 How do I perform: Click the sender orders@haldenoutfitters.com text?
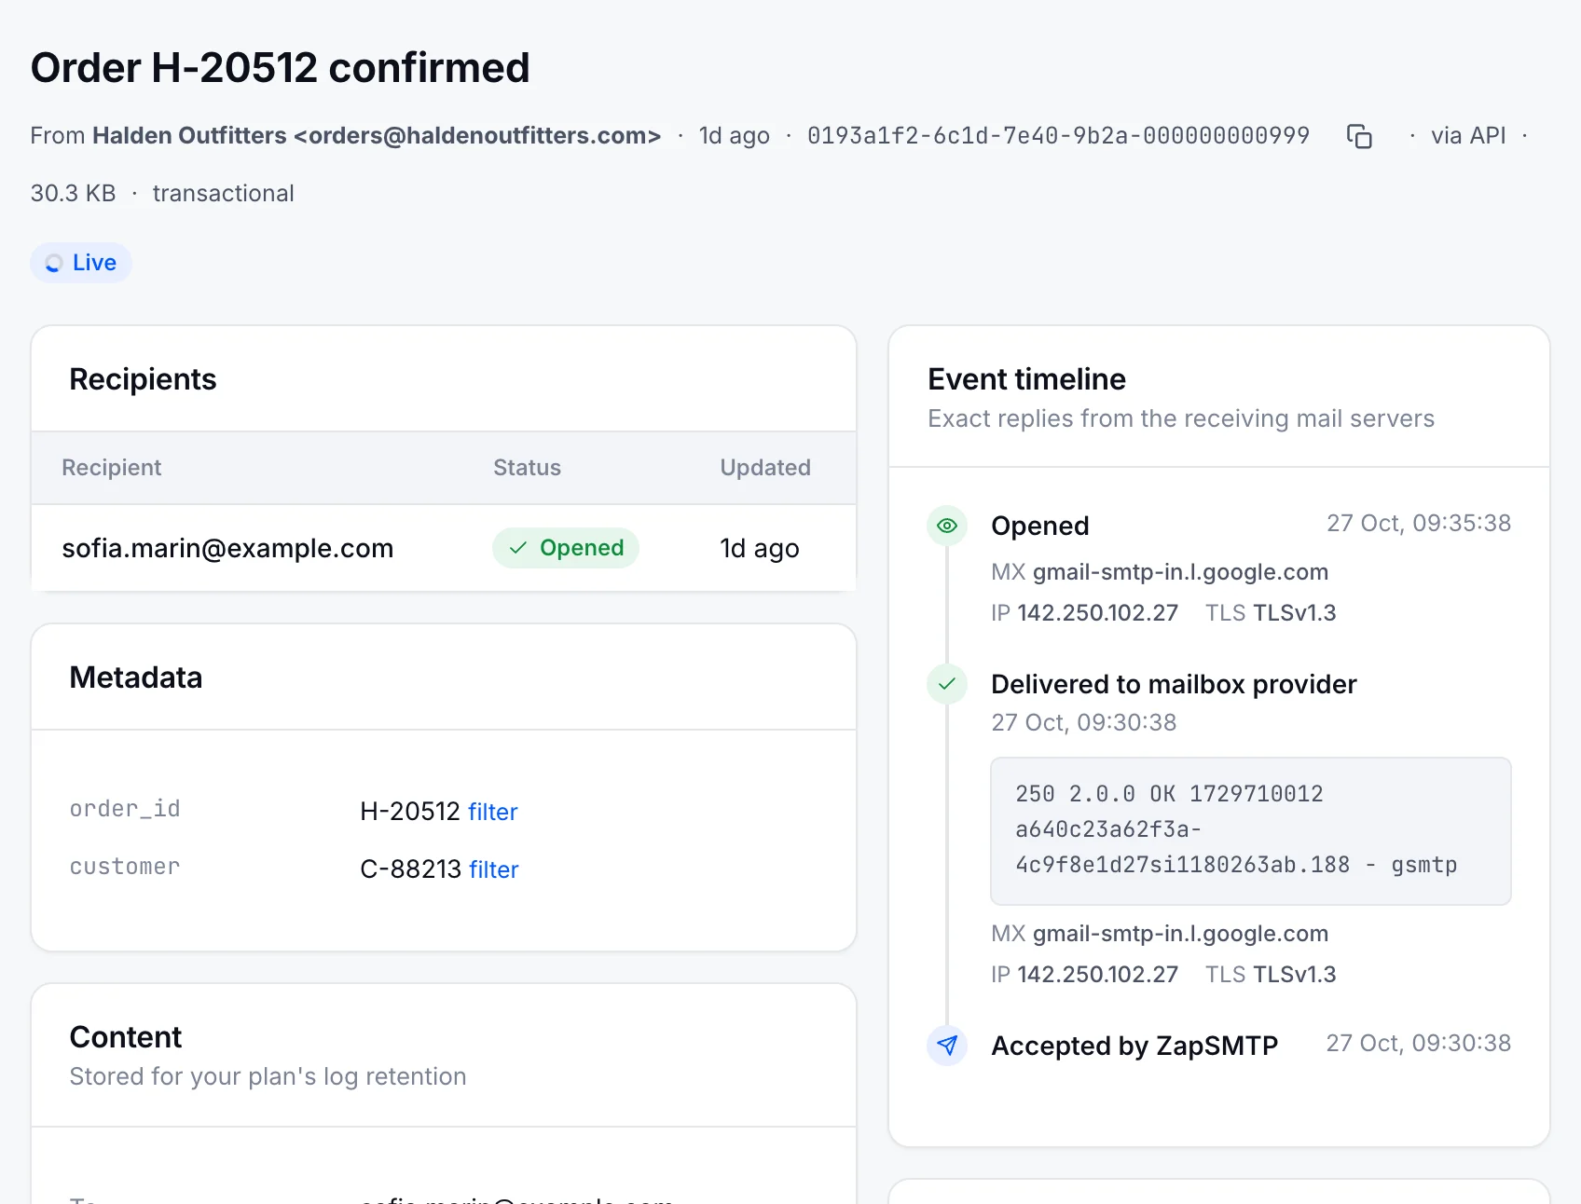click(x=477, y=136)
